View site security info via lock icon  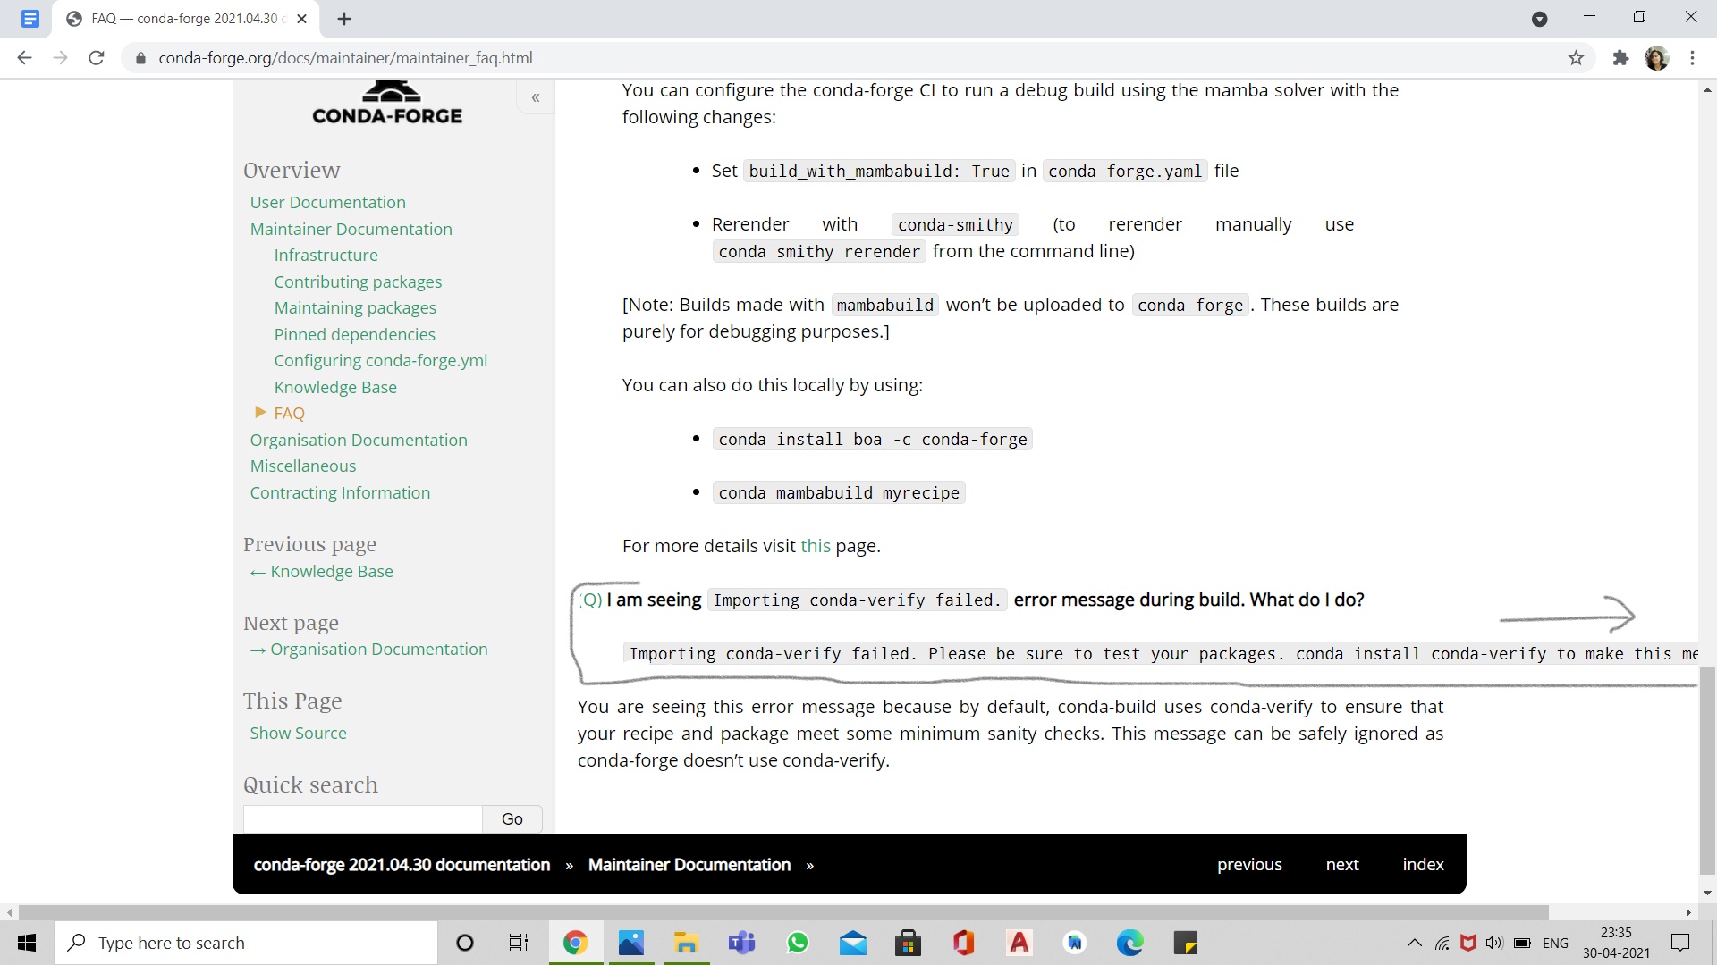tap(140, 58)
